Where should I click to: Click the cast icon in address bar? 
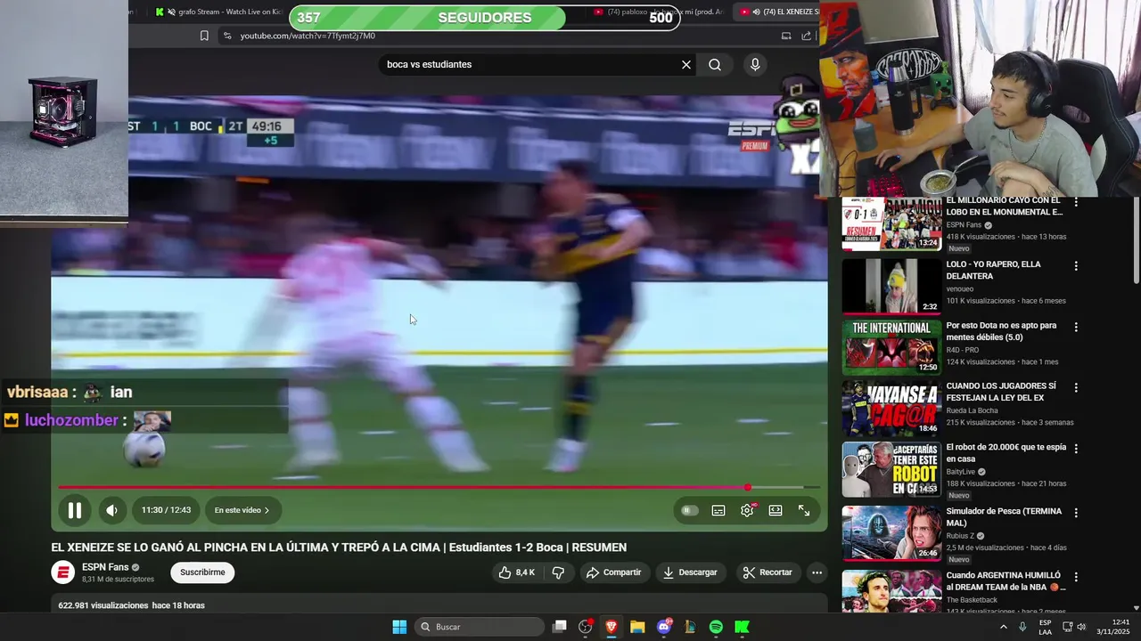(x=786, y=36)
